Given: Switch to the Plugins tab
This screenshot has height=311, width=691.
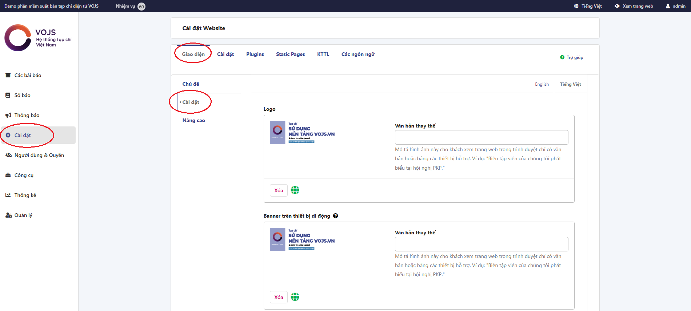Looking at the screenshot, I should [255, 54].
